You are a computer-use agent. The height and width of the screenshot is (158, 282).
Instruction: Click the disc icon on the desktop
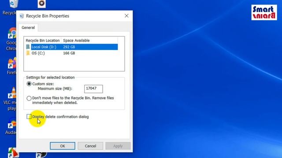pos(42,4)
